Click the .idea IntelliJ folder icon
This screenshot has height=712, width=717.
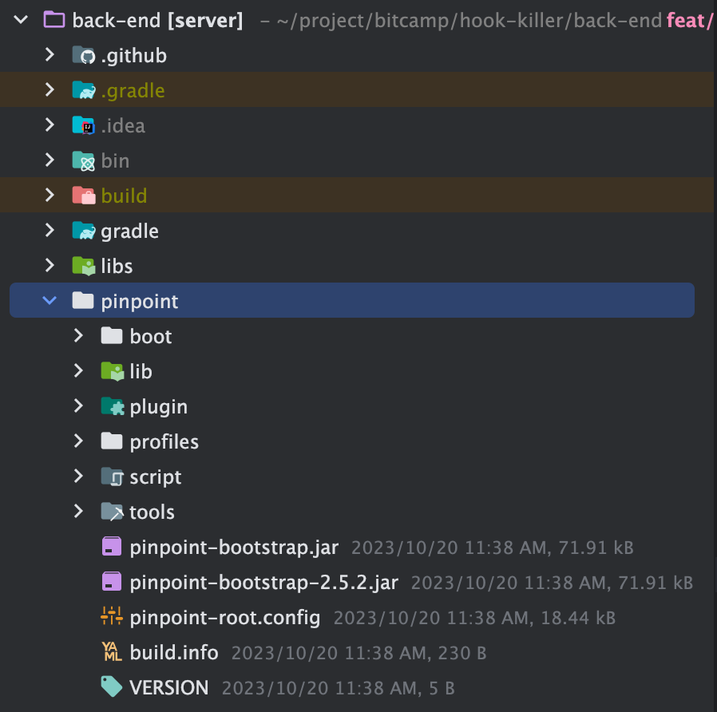click(84, 125)
